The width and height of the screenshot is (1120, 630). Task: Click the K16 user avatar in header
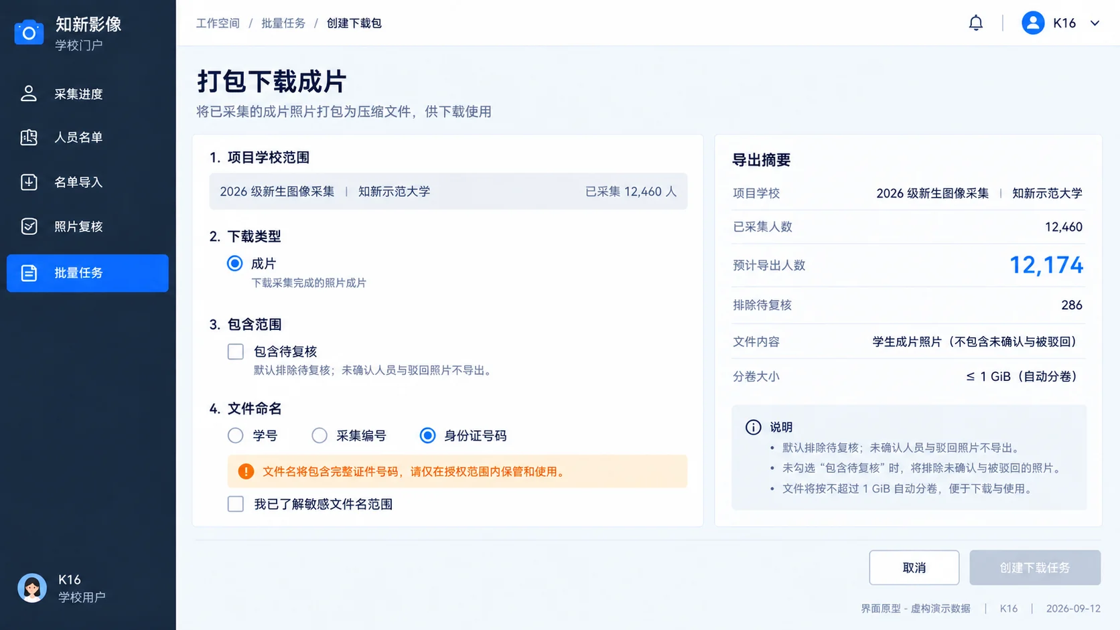click(x=1033, y=23)
